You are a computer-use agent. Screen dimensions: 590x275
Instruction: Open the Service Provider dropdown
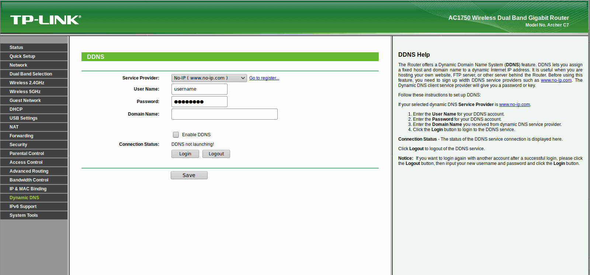point(209,78)
